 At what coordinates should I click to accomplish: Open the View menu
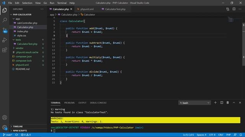(x=38, y=3)
